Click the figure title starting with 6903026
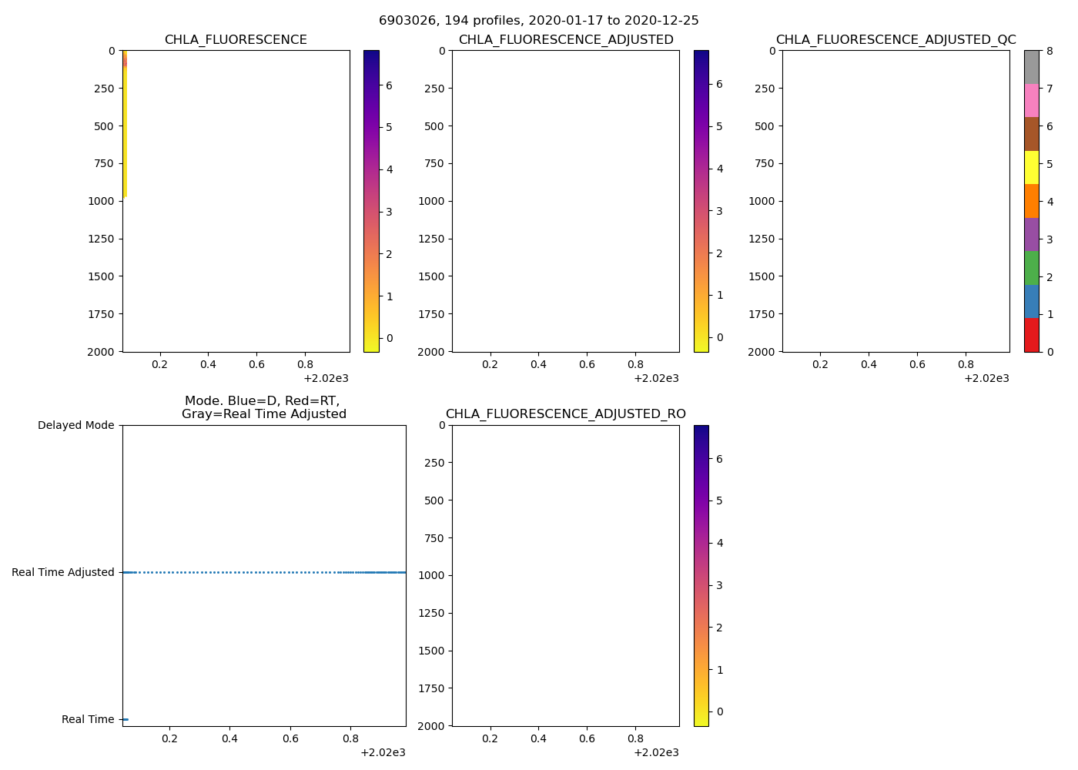This screenshot has height=770, width=1078. [538, 21]
